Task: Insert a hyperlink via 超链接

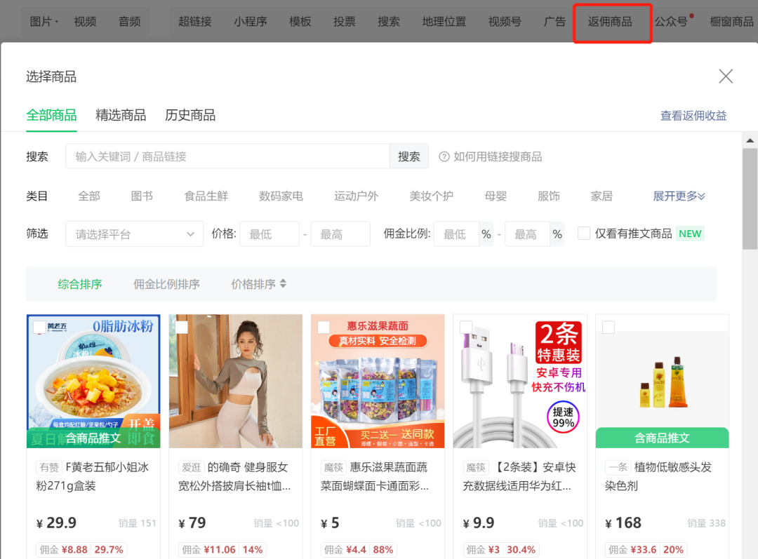Action: (x=194, y=21)
